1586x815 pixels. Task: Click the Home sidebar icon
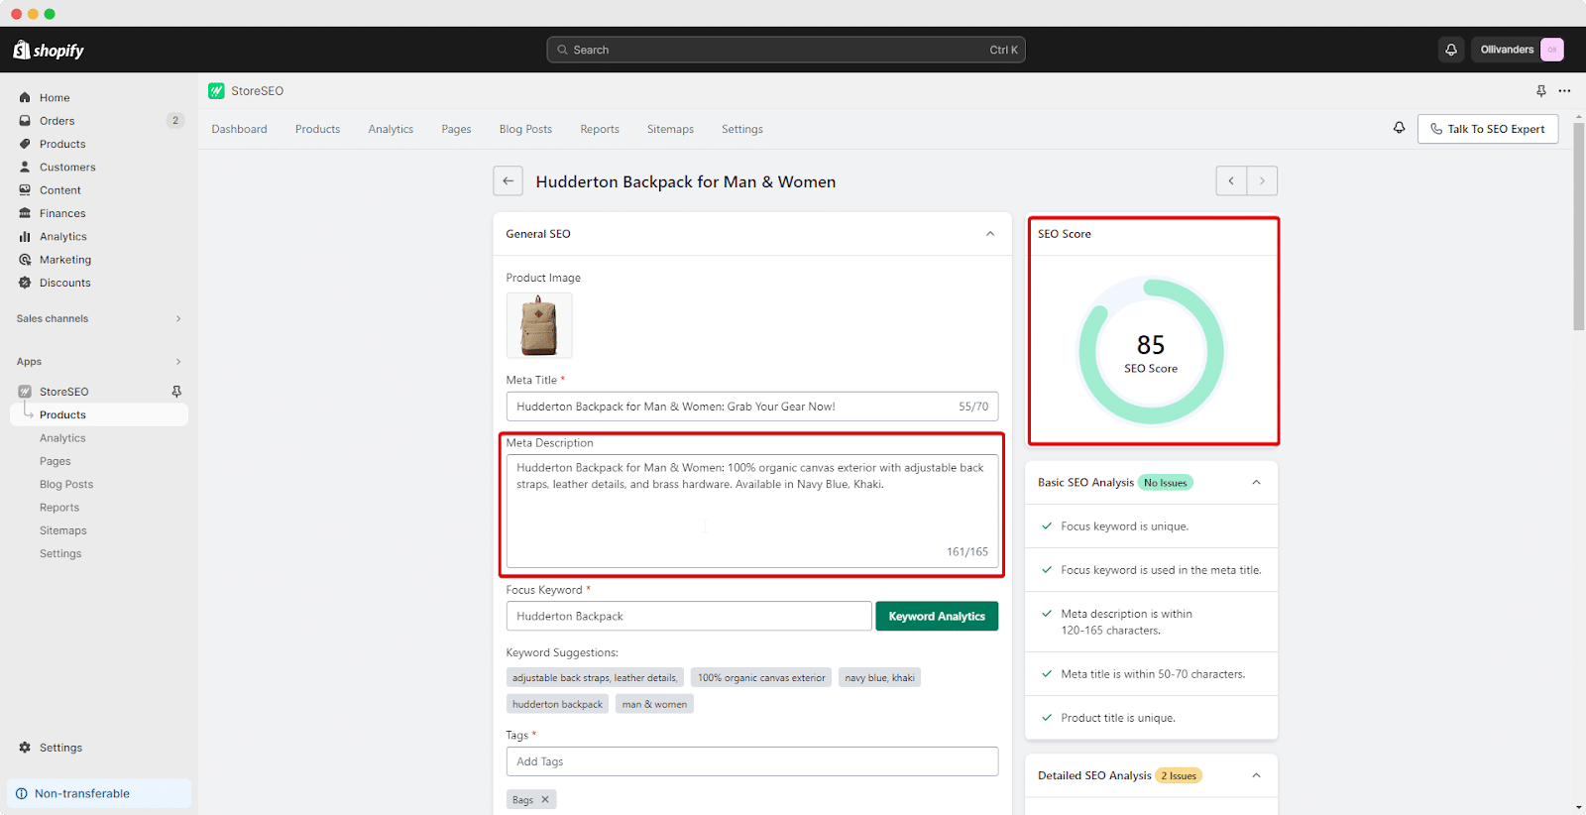click(25, 98)
